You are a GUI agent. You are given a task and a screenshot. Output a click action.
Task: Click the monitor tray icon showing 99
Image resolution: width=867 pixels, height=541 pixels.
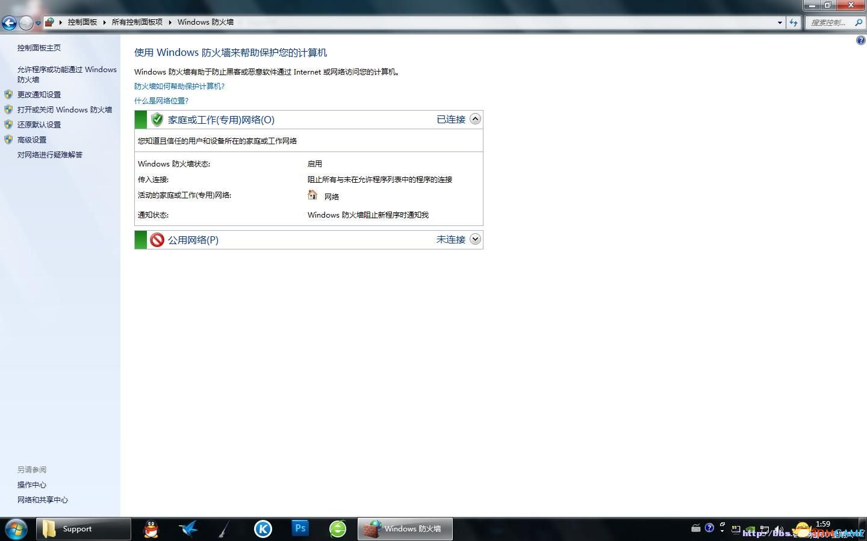[736, 529]
